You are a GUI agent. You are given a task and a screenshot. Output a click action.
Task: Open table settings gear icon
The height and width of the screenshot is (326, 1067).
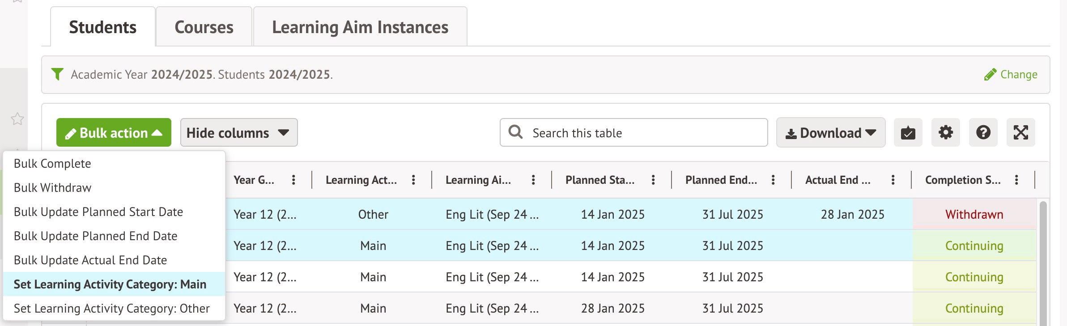(945, 133)
